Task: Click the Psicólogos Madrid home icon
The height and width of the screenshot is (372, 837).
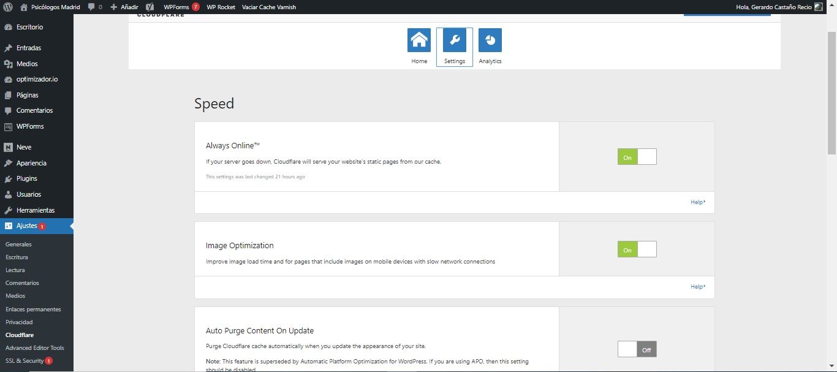Action: [x=24, y=7]
